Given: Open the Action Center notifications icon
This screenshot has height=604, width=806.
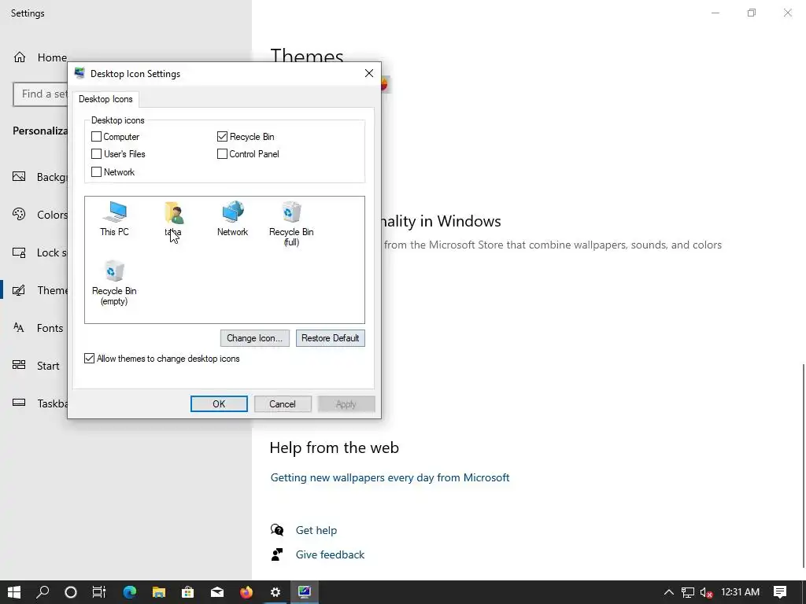Looking at the screenshot, I should [x=780, y=592].
